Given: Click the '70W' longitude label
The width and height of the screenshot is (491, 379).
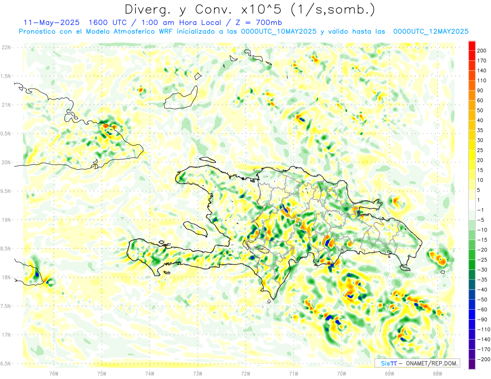Looking at the screenshot, I should 342,374.
